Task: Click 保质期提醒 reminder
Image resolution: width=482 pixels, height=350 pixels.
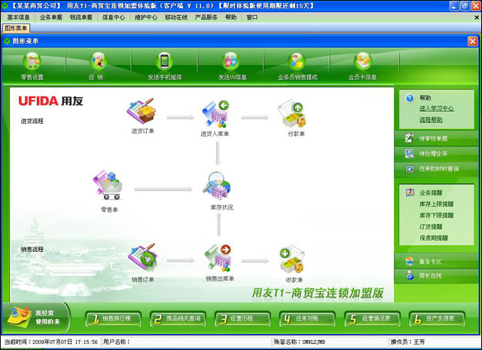Action: [434, 238]
